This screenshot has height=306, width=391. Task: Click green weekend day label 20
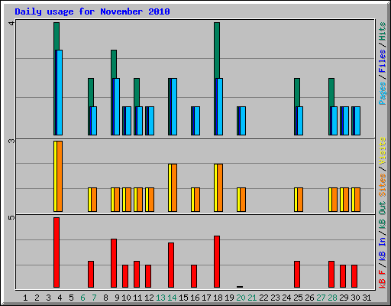pos(241,298)
